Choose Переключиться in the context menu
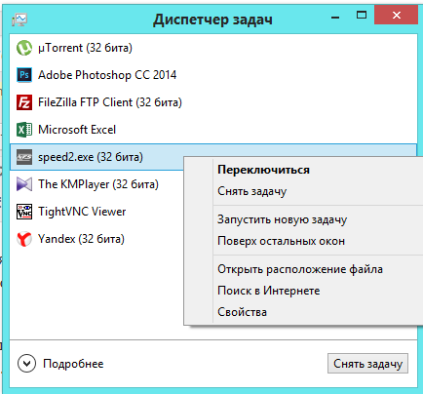This screenshot has height=394, width=423. (x=263, y=170)
